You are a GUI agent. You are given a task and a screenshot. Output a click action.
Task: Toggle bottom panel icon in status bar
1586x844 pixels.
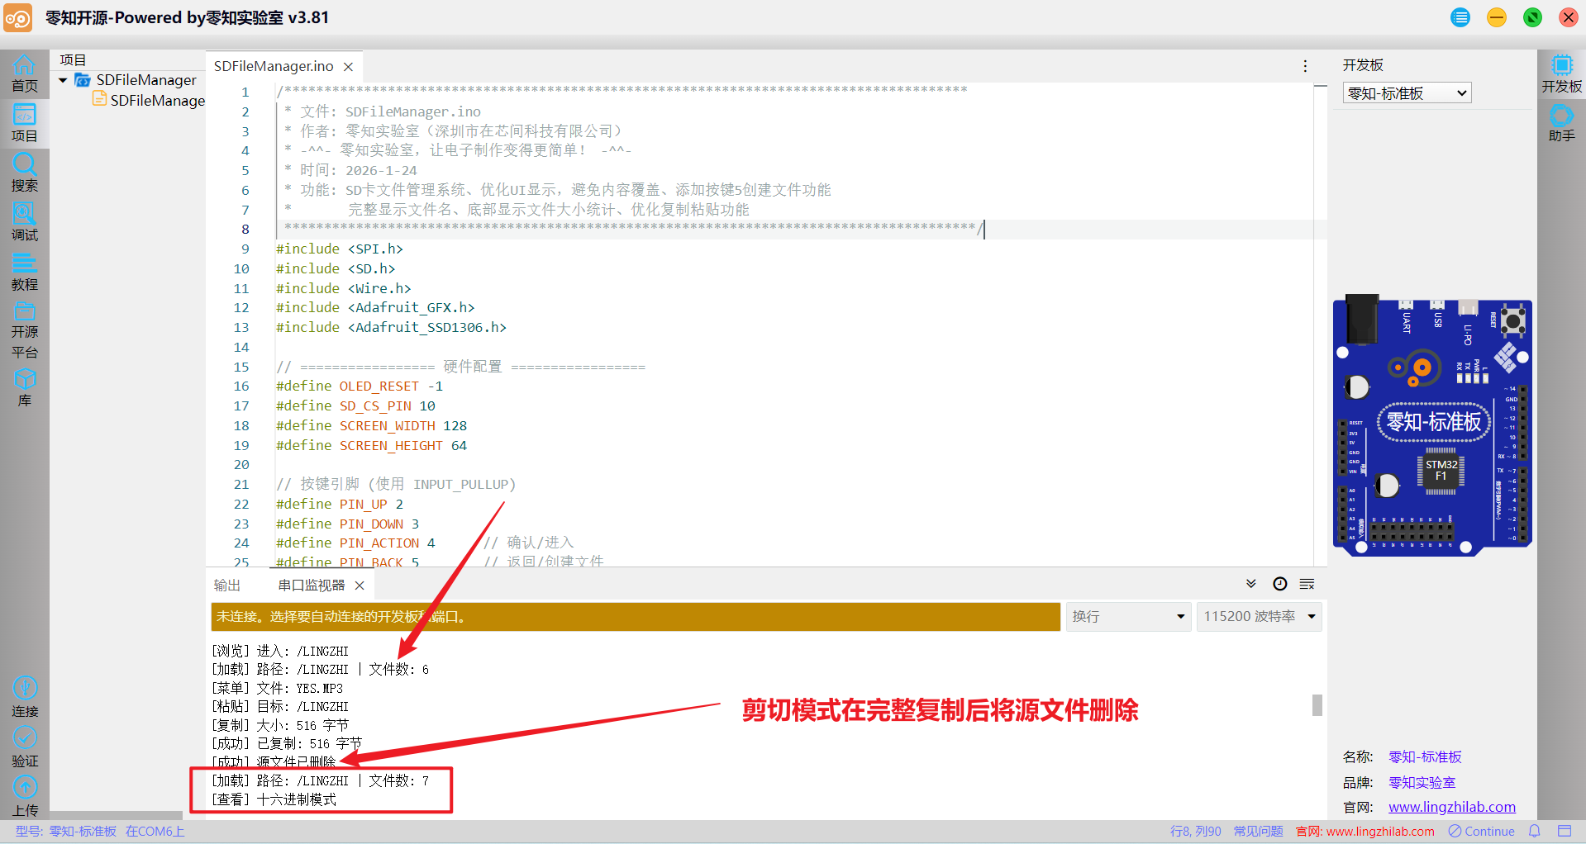coord(1565,832)
